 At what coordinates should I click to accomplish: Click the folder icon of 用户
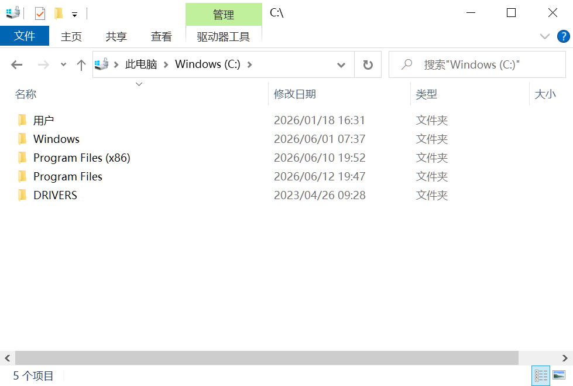pyautogui.click(x=22, y=119)
